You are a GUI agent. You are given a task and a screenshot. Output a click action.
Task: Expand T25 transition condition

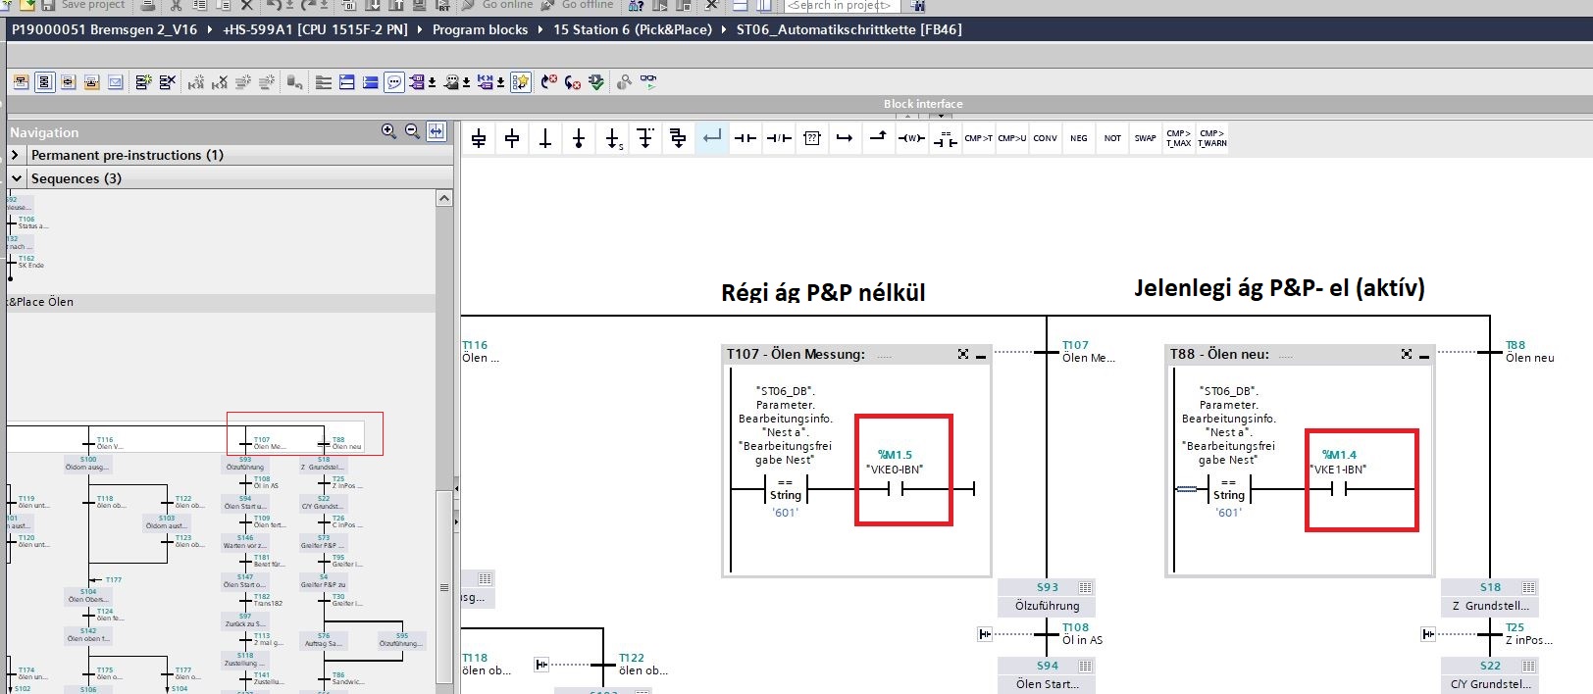(1428, 634)
